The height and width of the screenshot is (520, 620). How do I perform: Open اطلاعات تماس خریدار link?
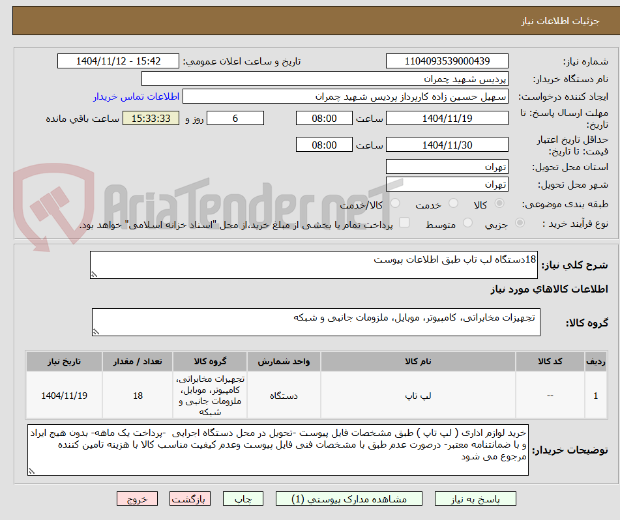point(136,96)
